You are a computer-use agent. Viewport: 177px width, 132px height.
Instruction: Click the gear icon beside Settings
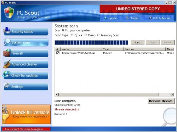click(x=6, y=85)
